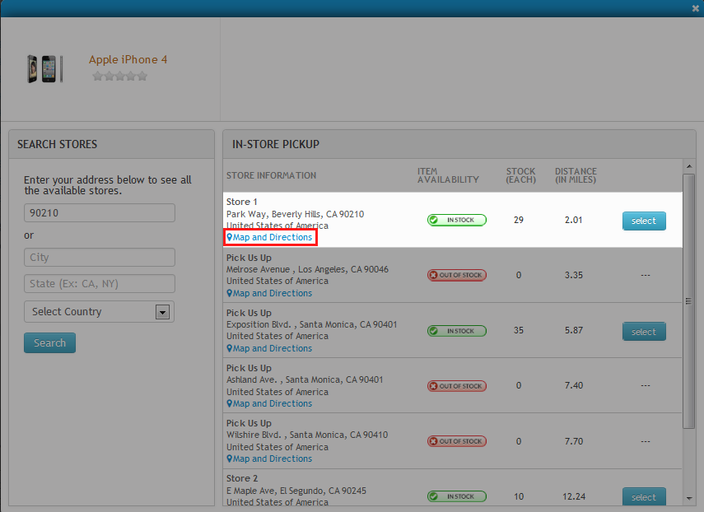
Task: Open Map and Directions for Ashland Ave. store
Action: pyautogui.click(x=272, y=403)
